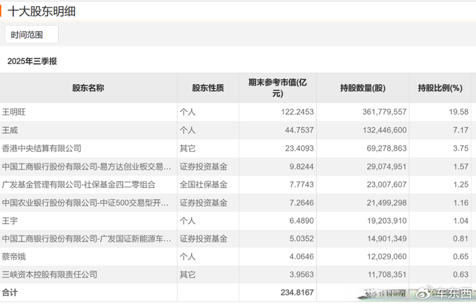The height and width of the screenshot is (304, 476).
Task: Open 中国工商银行-广发国证新能源车 fund entry
Action: (86, 239)
